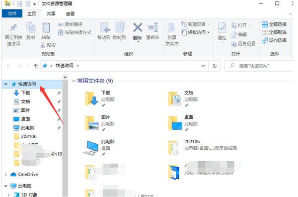Click the Up one level arrow

pos(36,66)
